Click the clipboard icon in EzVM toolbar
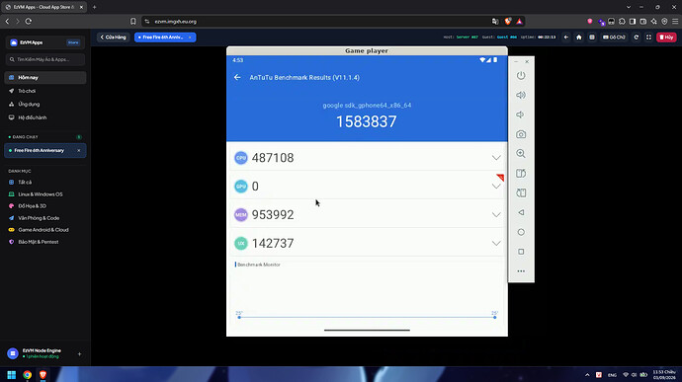Image resolution: width=682 pixels, height=382 pixels. pyautogui.click(x=591, y=38)
